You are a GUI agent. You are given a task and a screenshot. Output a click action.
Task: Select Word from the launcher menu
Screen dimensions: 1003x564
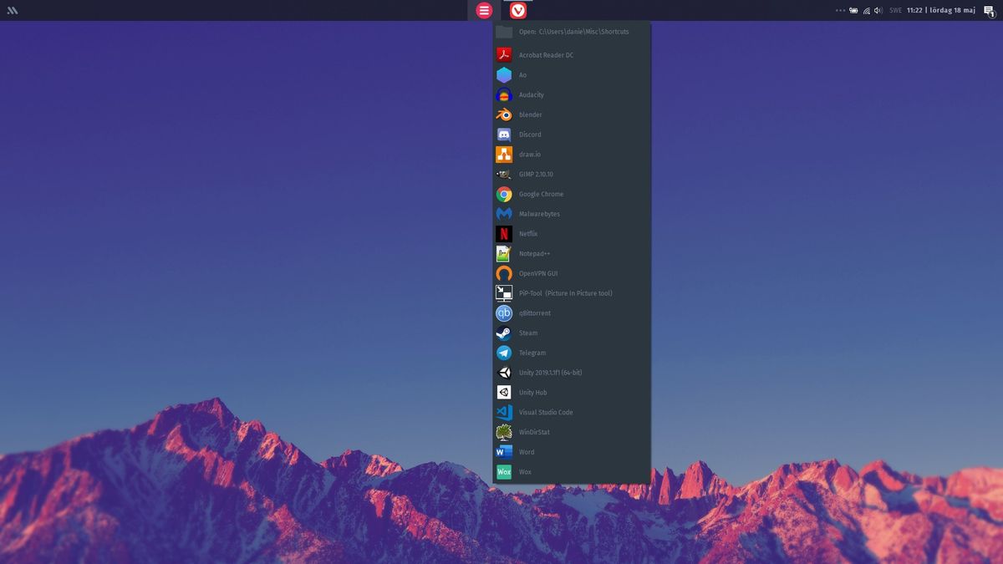click(526, 451)
